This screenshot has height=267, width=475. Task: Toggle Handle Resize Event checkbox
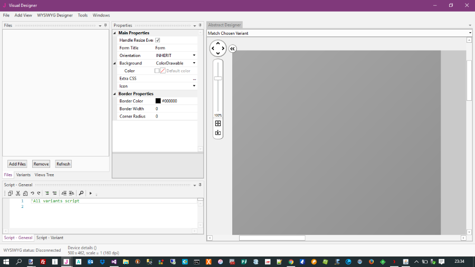157,40
